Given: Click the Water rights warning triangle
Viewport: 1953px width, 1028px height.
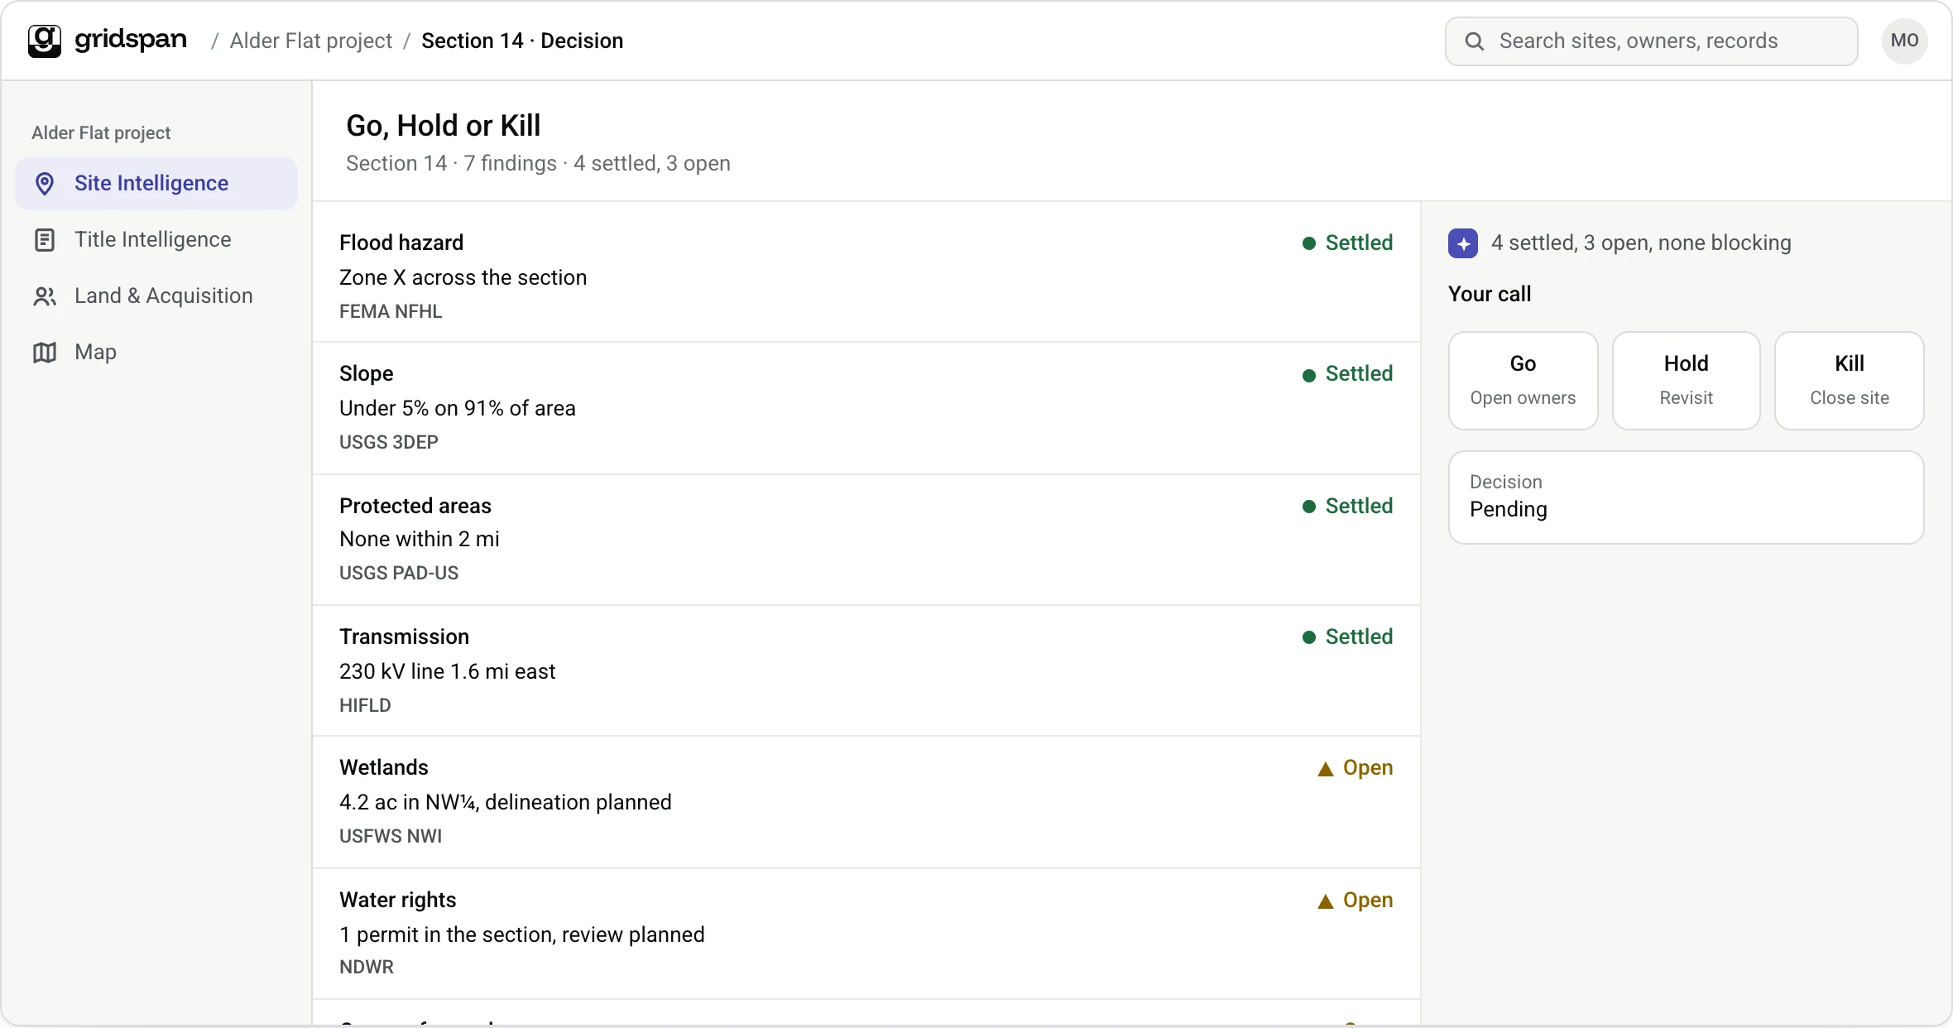Looking at the screenshot, I should 1326,901.
